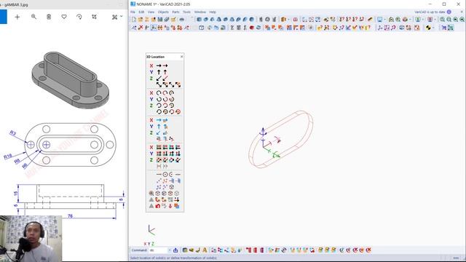The image size is (466, 262).
Task: Click the Print icon in top toolbar
Action: click(x=181, y=20)
